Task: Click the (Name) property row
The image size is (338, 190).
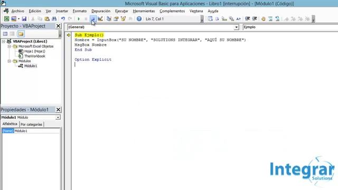Action: point(31,131)
